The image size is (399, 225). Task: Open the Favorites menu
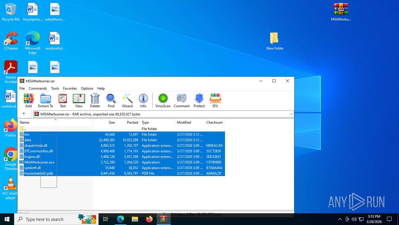pos(70,88)
